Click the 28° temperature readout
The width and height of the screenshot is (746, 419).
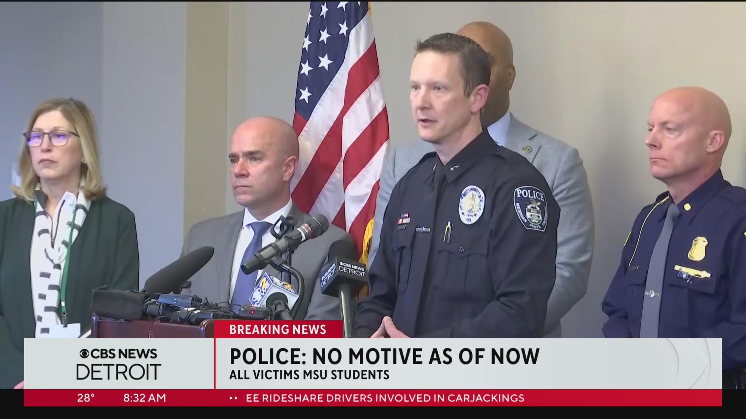[86, 398]
